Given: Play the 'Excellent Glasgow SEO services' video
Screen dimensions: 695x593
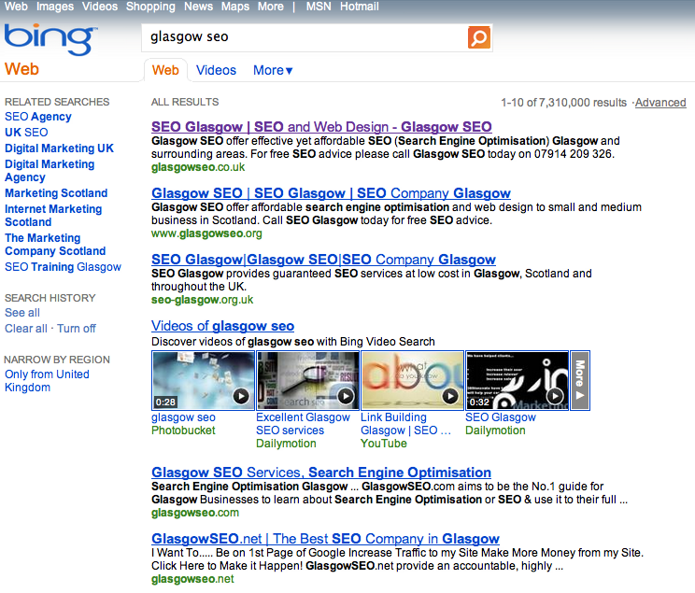Looking at the screenshot, I should [x=307, y=380].
